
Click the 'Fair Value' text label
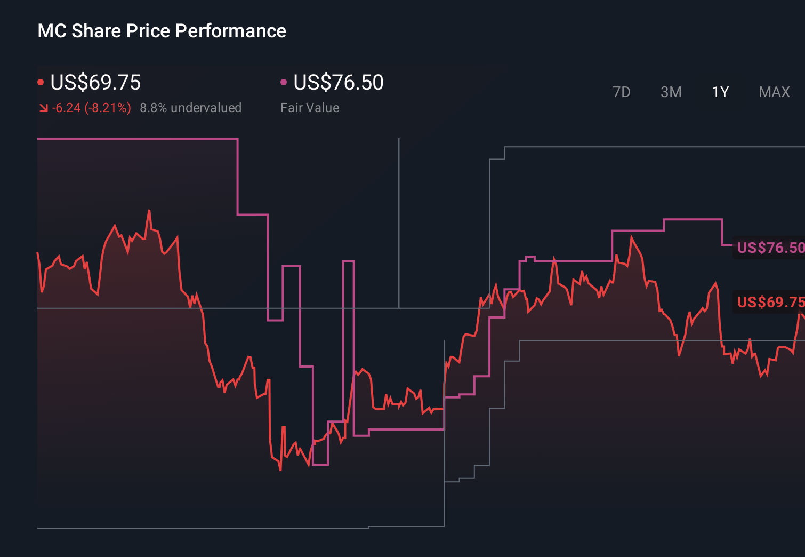click(x=310, y=107)
